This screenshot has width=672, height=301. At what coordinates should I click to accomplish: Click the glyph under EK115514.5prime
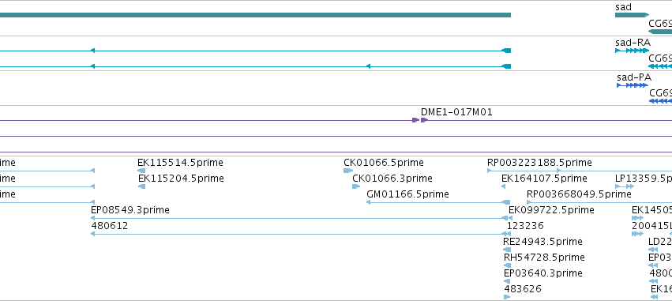[141, 171]
